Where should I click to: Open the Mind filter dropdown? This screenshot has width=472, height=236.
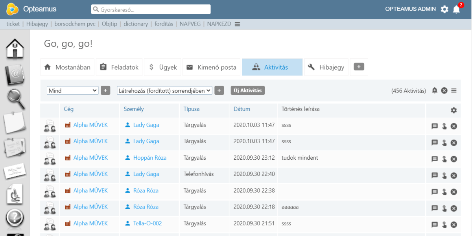click(x=72, y=90)
